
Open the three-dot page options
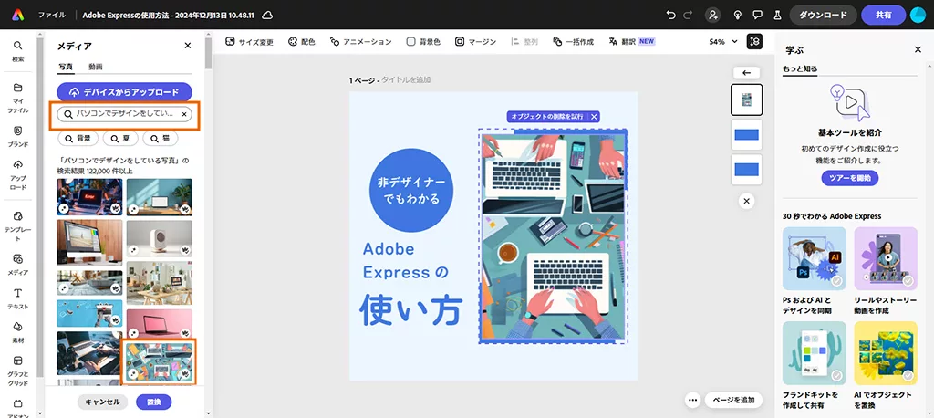coord(692,400)
